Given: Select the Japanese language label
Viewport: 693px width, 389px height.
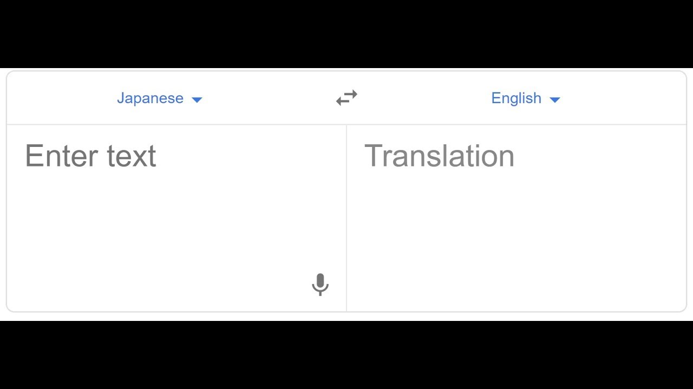Looking at the screenshot, I should (150, 98).
